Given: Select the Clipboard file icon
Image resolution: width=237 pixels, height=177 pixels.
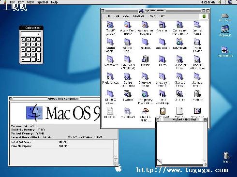Looking at the screenshot, I should (163, 111).
